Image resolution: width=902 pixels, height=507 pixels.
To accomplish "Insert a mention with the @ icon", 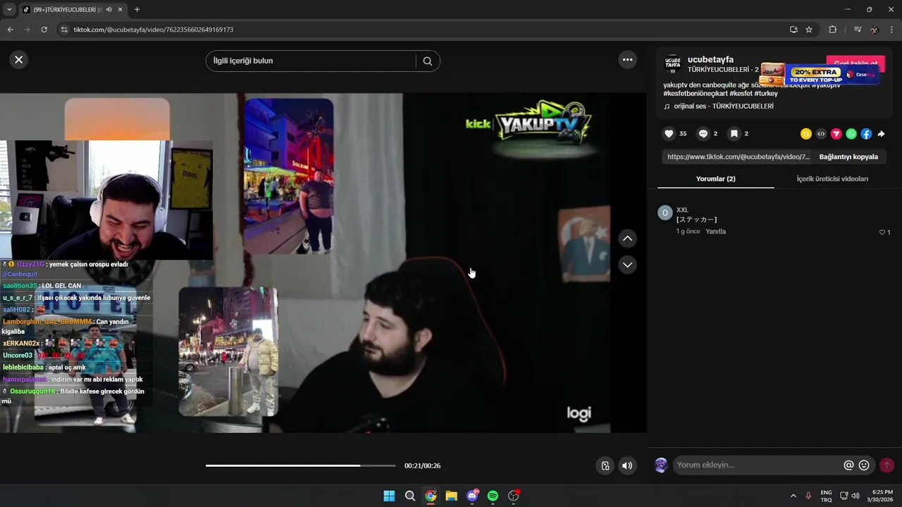I will click(x=848, y=465).
